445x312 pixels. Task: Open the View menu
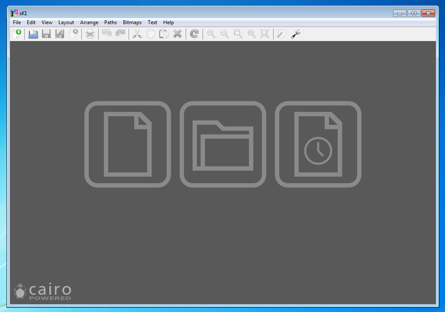click(x=47, y=22)
